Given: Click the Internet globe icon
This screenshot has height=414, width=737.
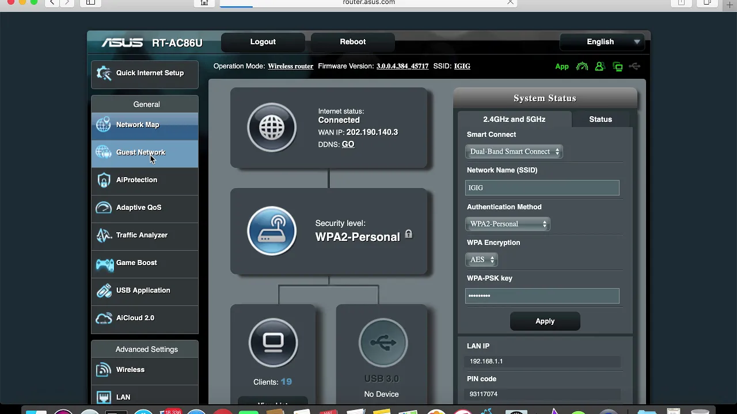Looking at the screenshot, I should [x=272, y=128].
